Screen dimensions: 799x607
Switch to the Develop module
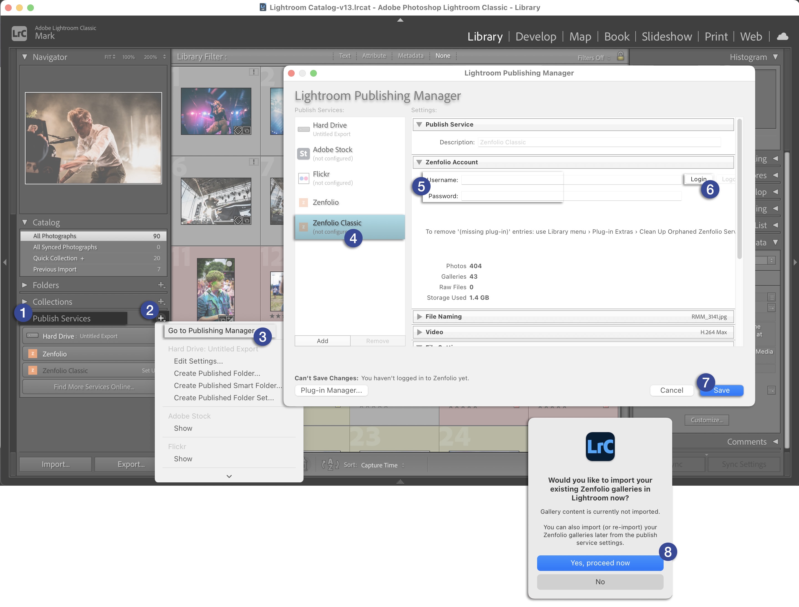click(536, 36)
